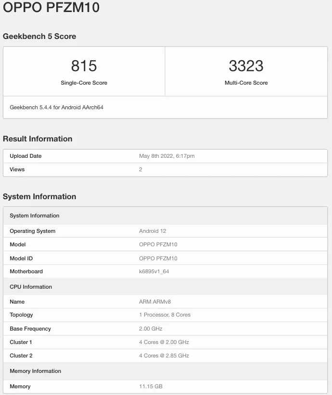Click the Model ID value OPPO PFZM10
The width and height of the screenshot is (332, 395).
click(x=158, y=258)
